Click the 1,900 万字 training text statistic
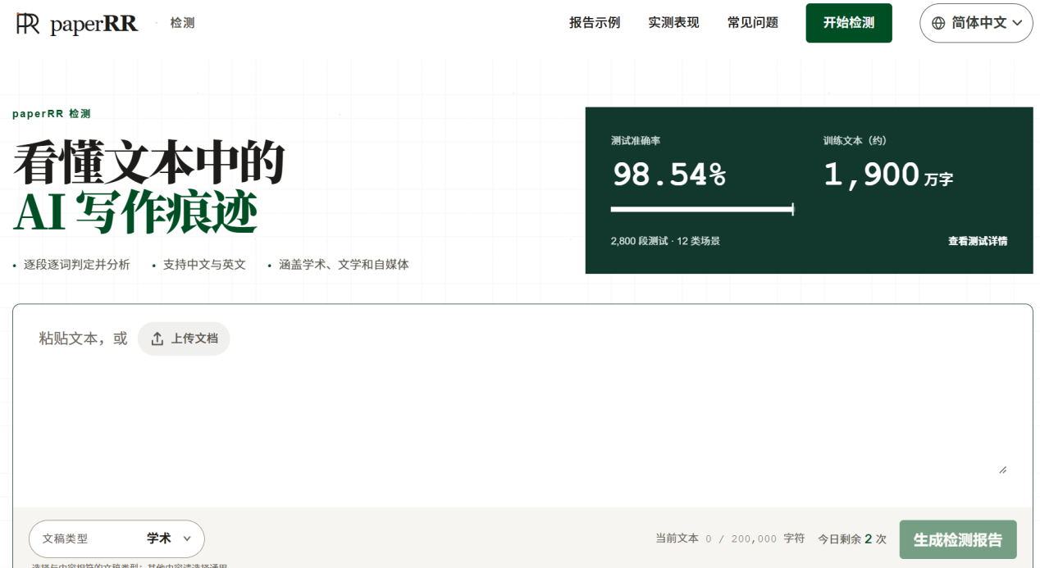This screenshot has width=1040, height=568. point(888,175)
